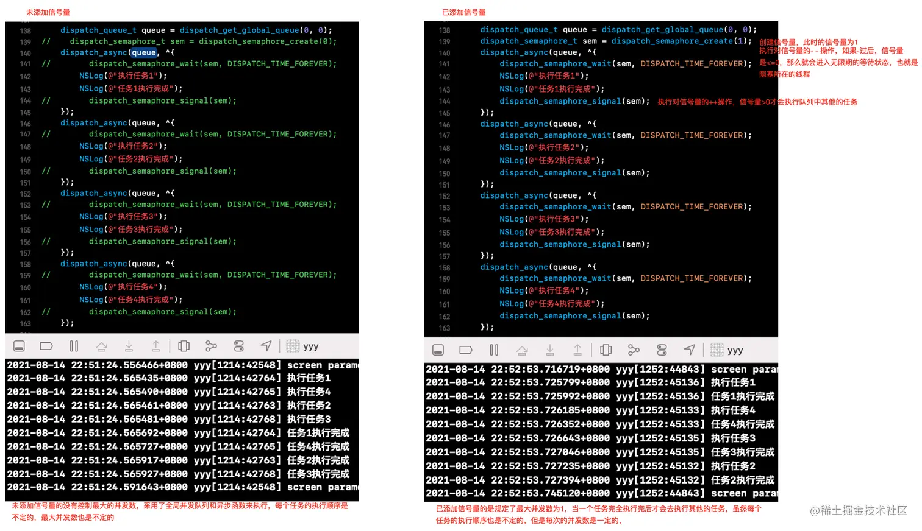Screen dimensions: 922x531
Task: Click dispatch_queue_t on right line 138
Action: [519, 29]
